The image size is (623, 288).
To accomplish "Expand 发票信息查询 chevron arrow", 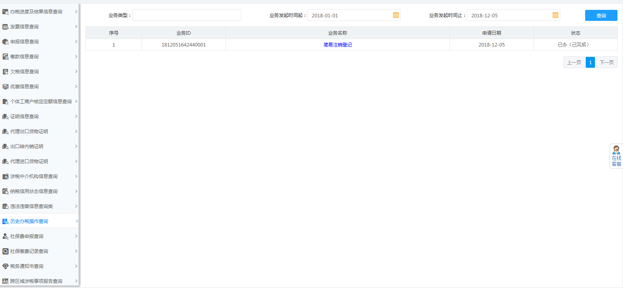I will [x=76, y=27].
